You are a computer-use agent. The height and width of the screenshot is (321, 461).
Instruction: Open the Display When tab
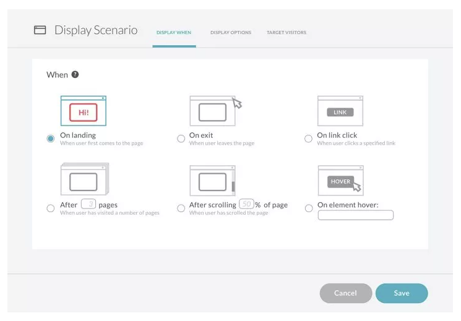click(174, 33)
